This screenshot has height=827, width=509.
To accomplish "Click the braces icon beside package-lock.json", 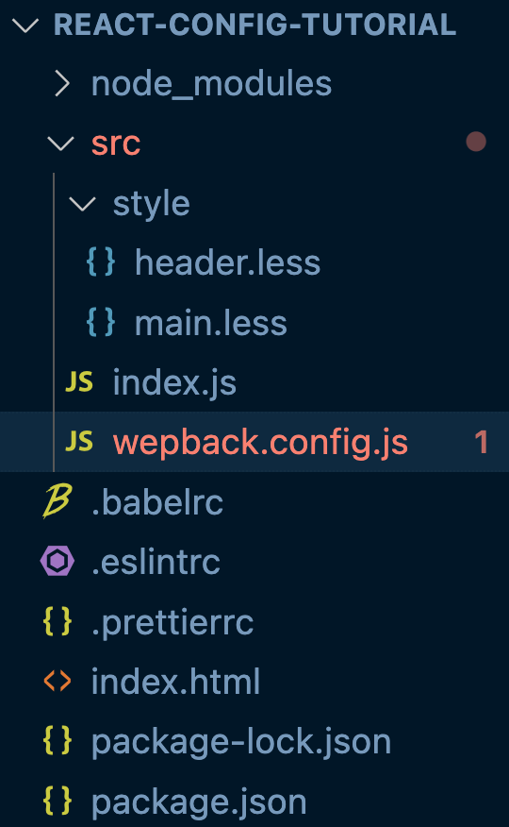I will pos(57,740).
